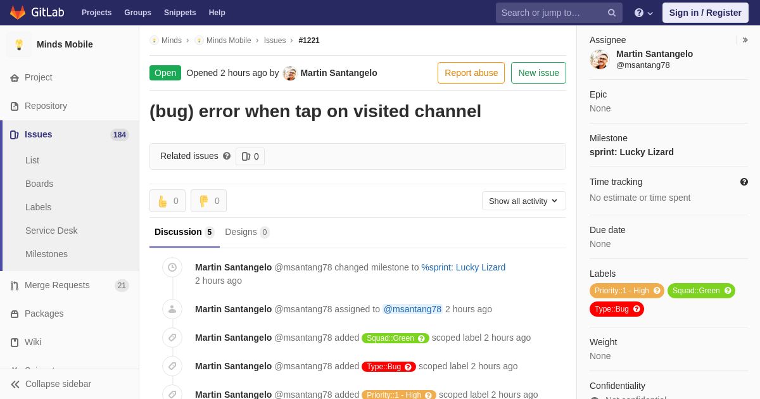Viewport: 760px width, 399px height.
Task: Click the person icon beside assignment note
Action: [x=172, y=309]
